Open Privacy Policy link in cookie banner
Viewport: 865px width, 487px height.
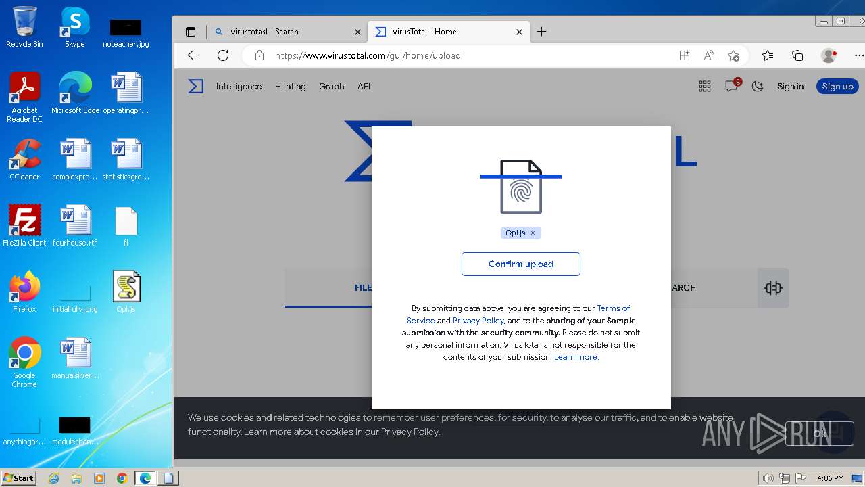(x=410, y=432)
